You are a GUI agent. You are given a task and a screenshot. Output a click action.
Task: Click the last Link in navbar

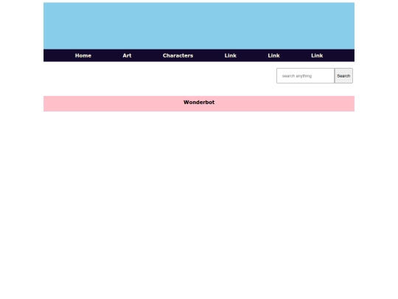click(317, 55)
